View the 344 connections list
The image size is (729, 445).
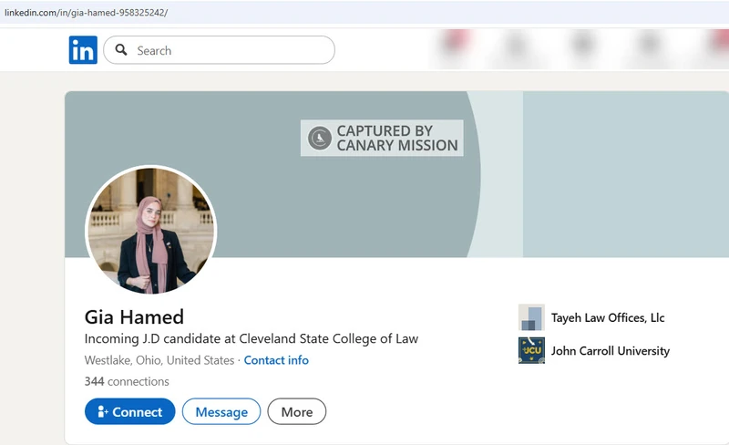click(127, 381)
